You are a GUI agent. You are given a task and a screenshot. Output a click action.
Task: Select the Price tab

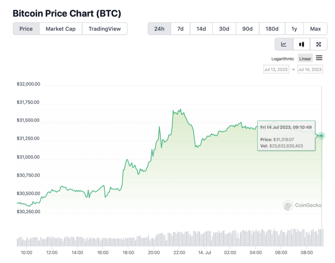[x=26, y=29]
